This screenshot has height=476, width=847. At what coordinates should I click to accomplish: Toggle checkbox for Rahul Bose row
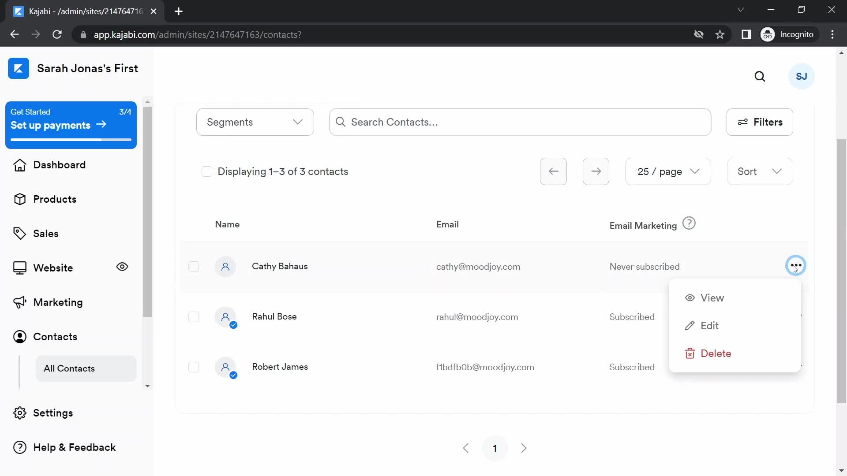click(194, 316)
